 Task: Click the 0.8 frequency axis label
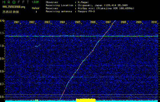click(x=2, y=71)
